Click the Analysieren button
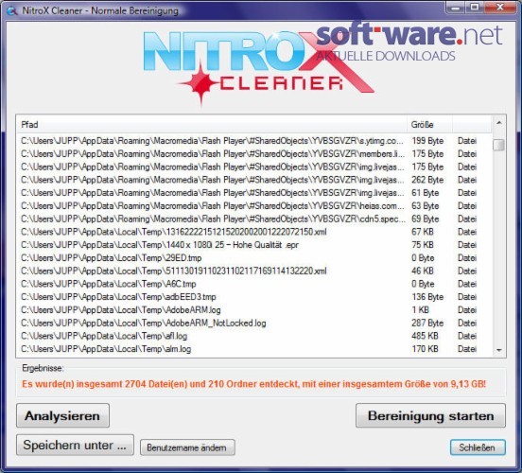522x473 pixels. pyautogui.click(x=62, y=415)
